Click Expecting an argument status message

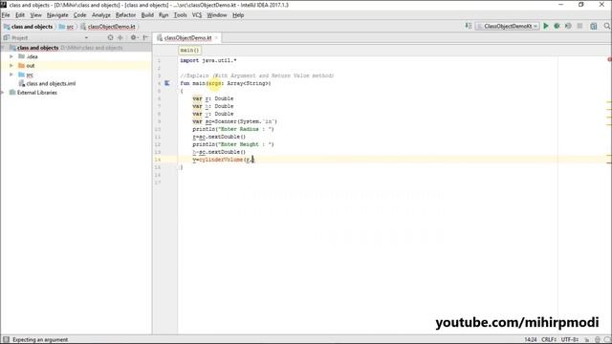tap(40, 340)
